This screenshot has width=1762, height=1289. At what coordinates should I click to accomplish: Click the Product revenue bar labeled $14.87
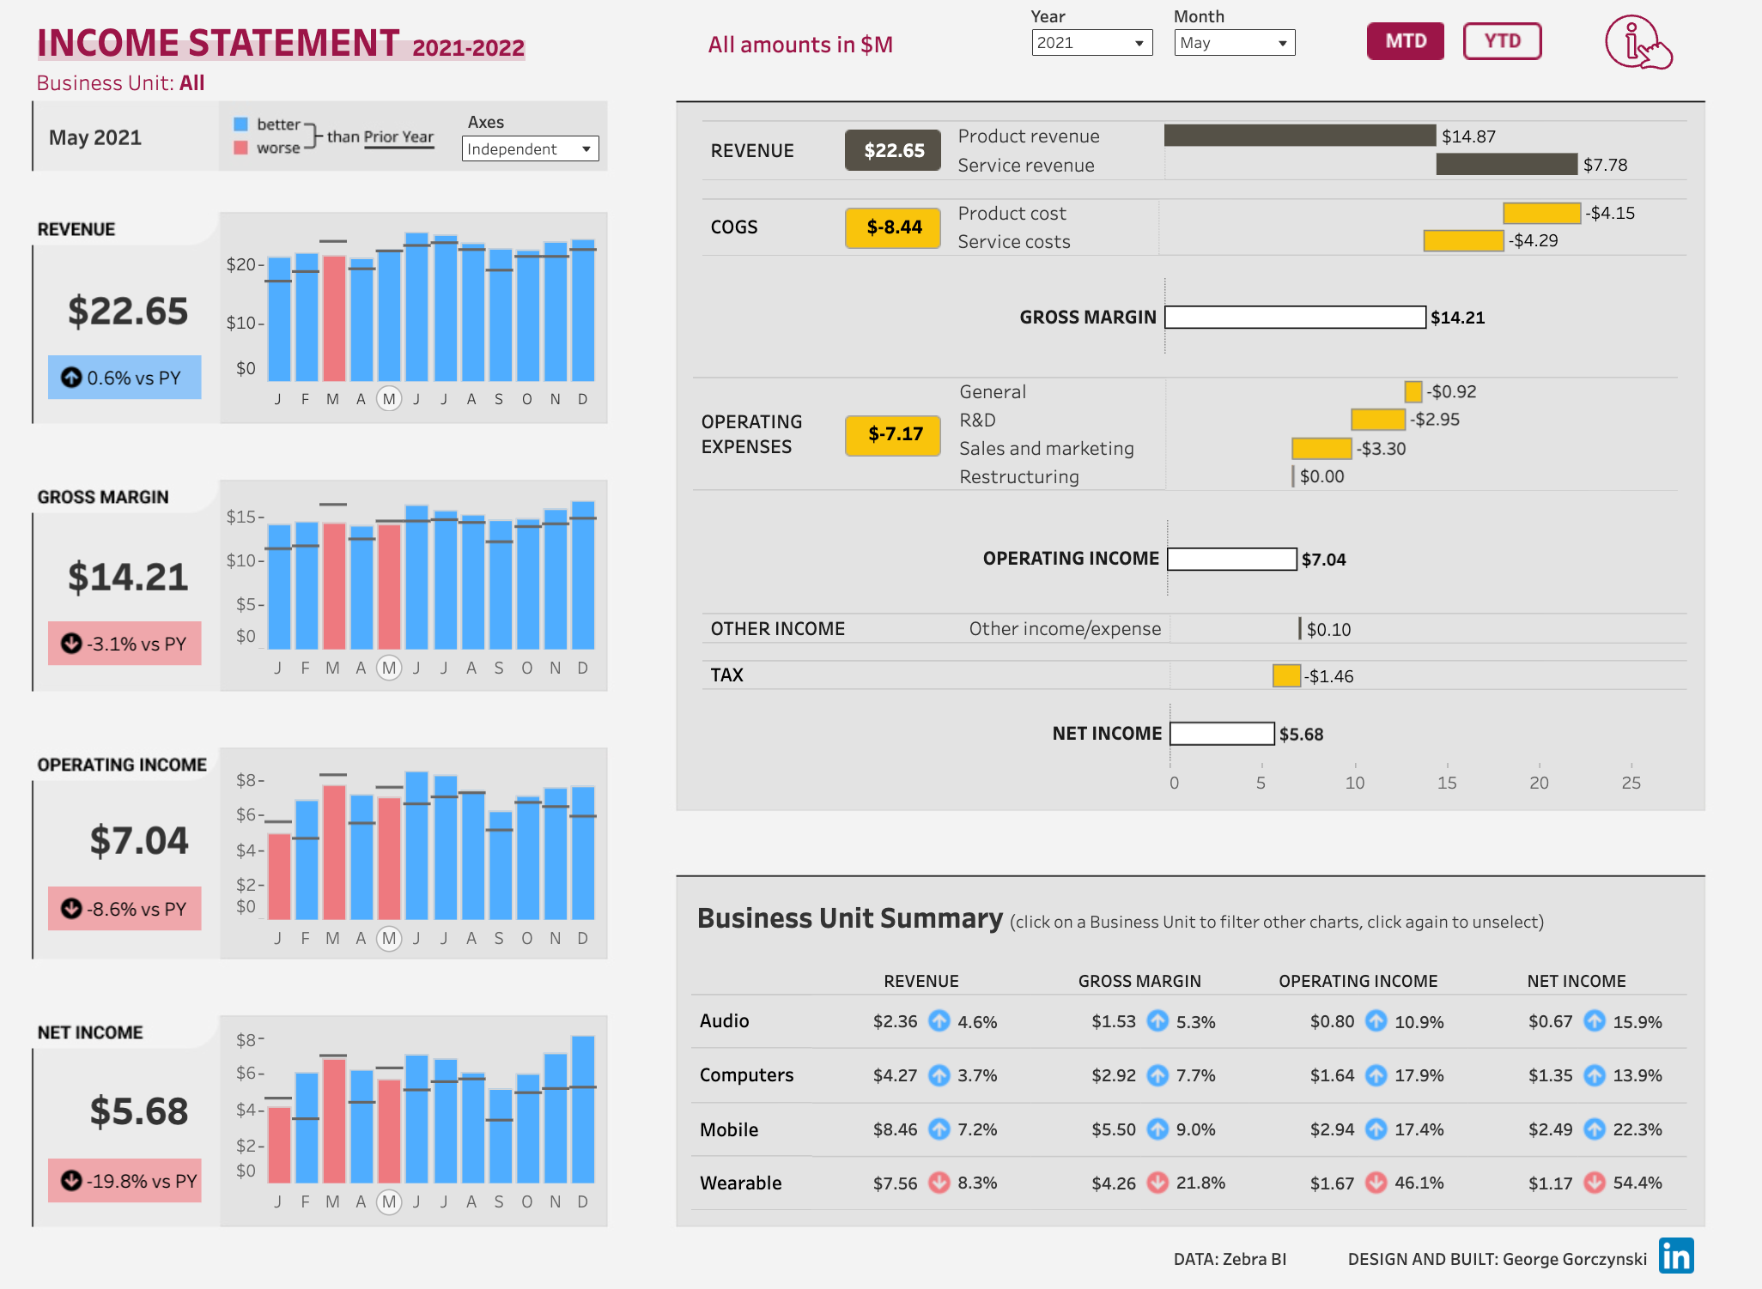point(1299,136)
